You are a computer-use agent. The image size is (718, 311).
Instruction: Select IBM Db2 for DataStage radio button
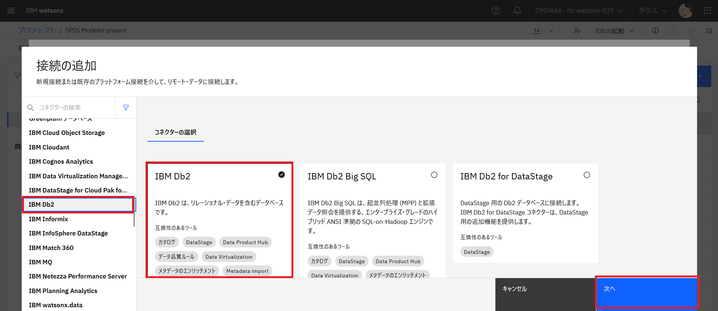pyautogui.click(x=587, y=175)
